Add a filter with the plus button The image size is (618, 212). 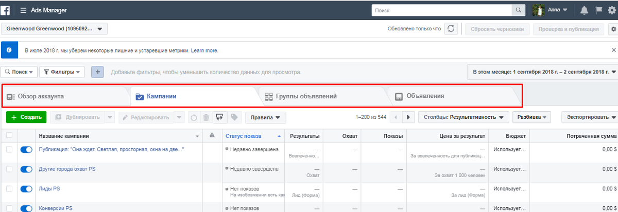point(98,72)
